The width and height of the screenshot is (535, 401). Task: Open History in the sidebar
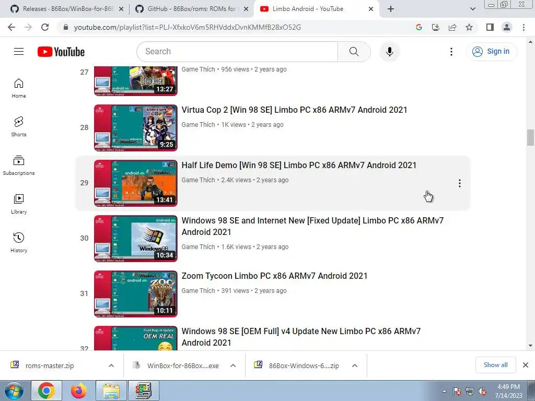(x=19, y=242)
